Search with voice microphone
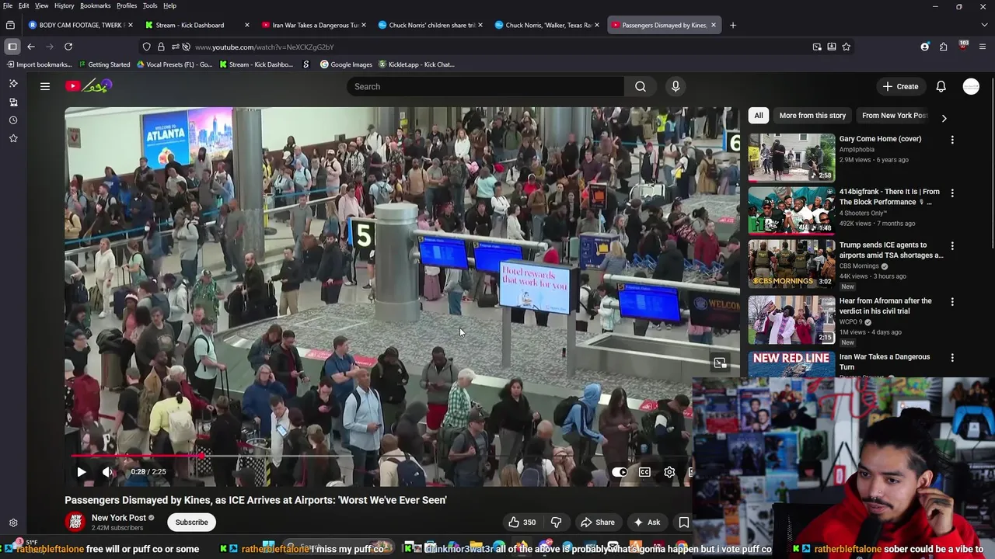 click(676, 86)
